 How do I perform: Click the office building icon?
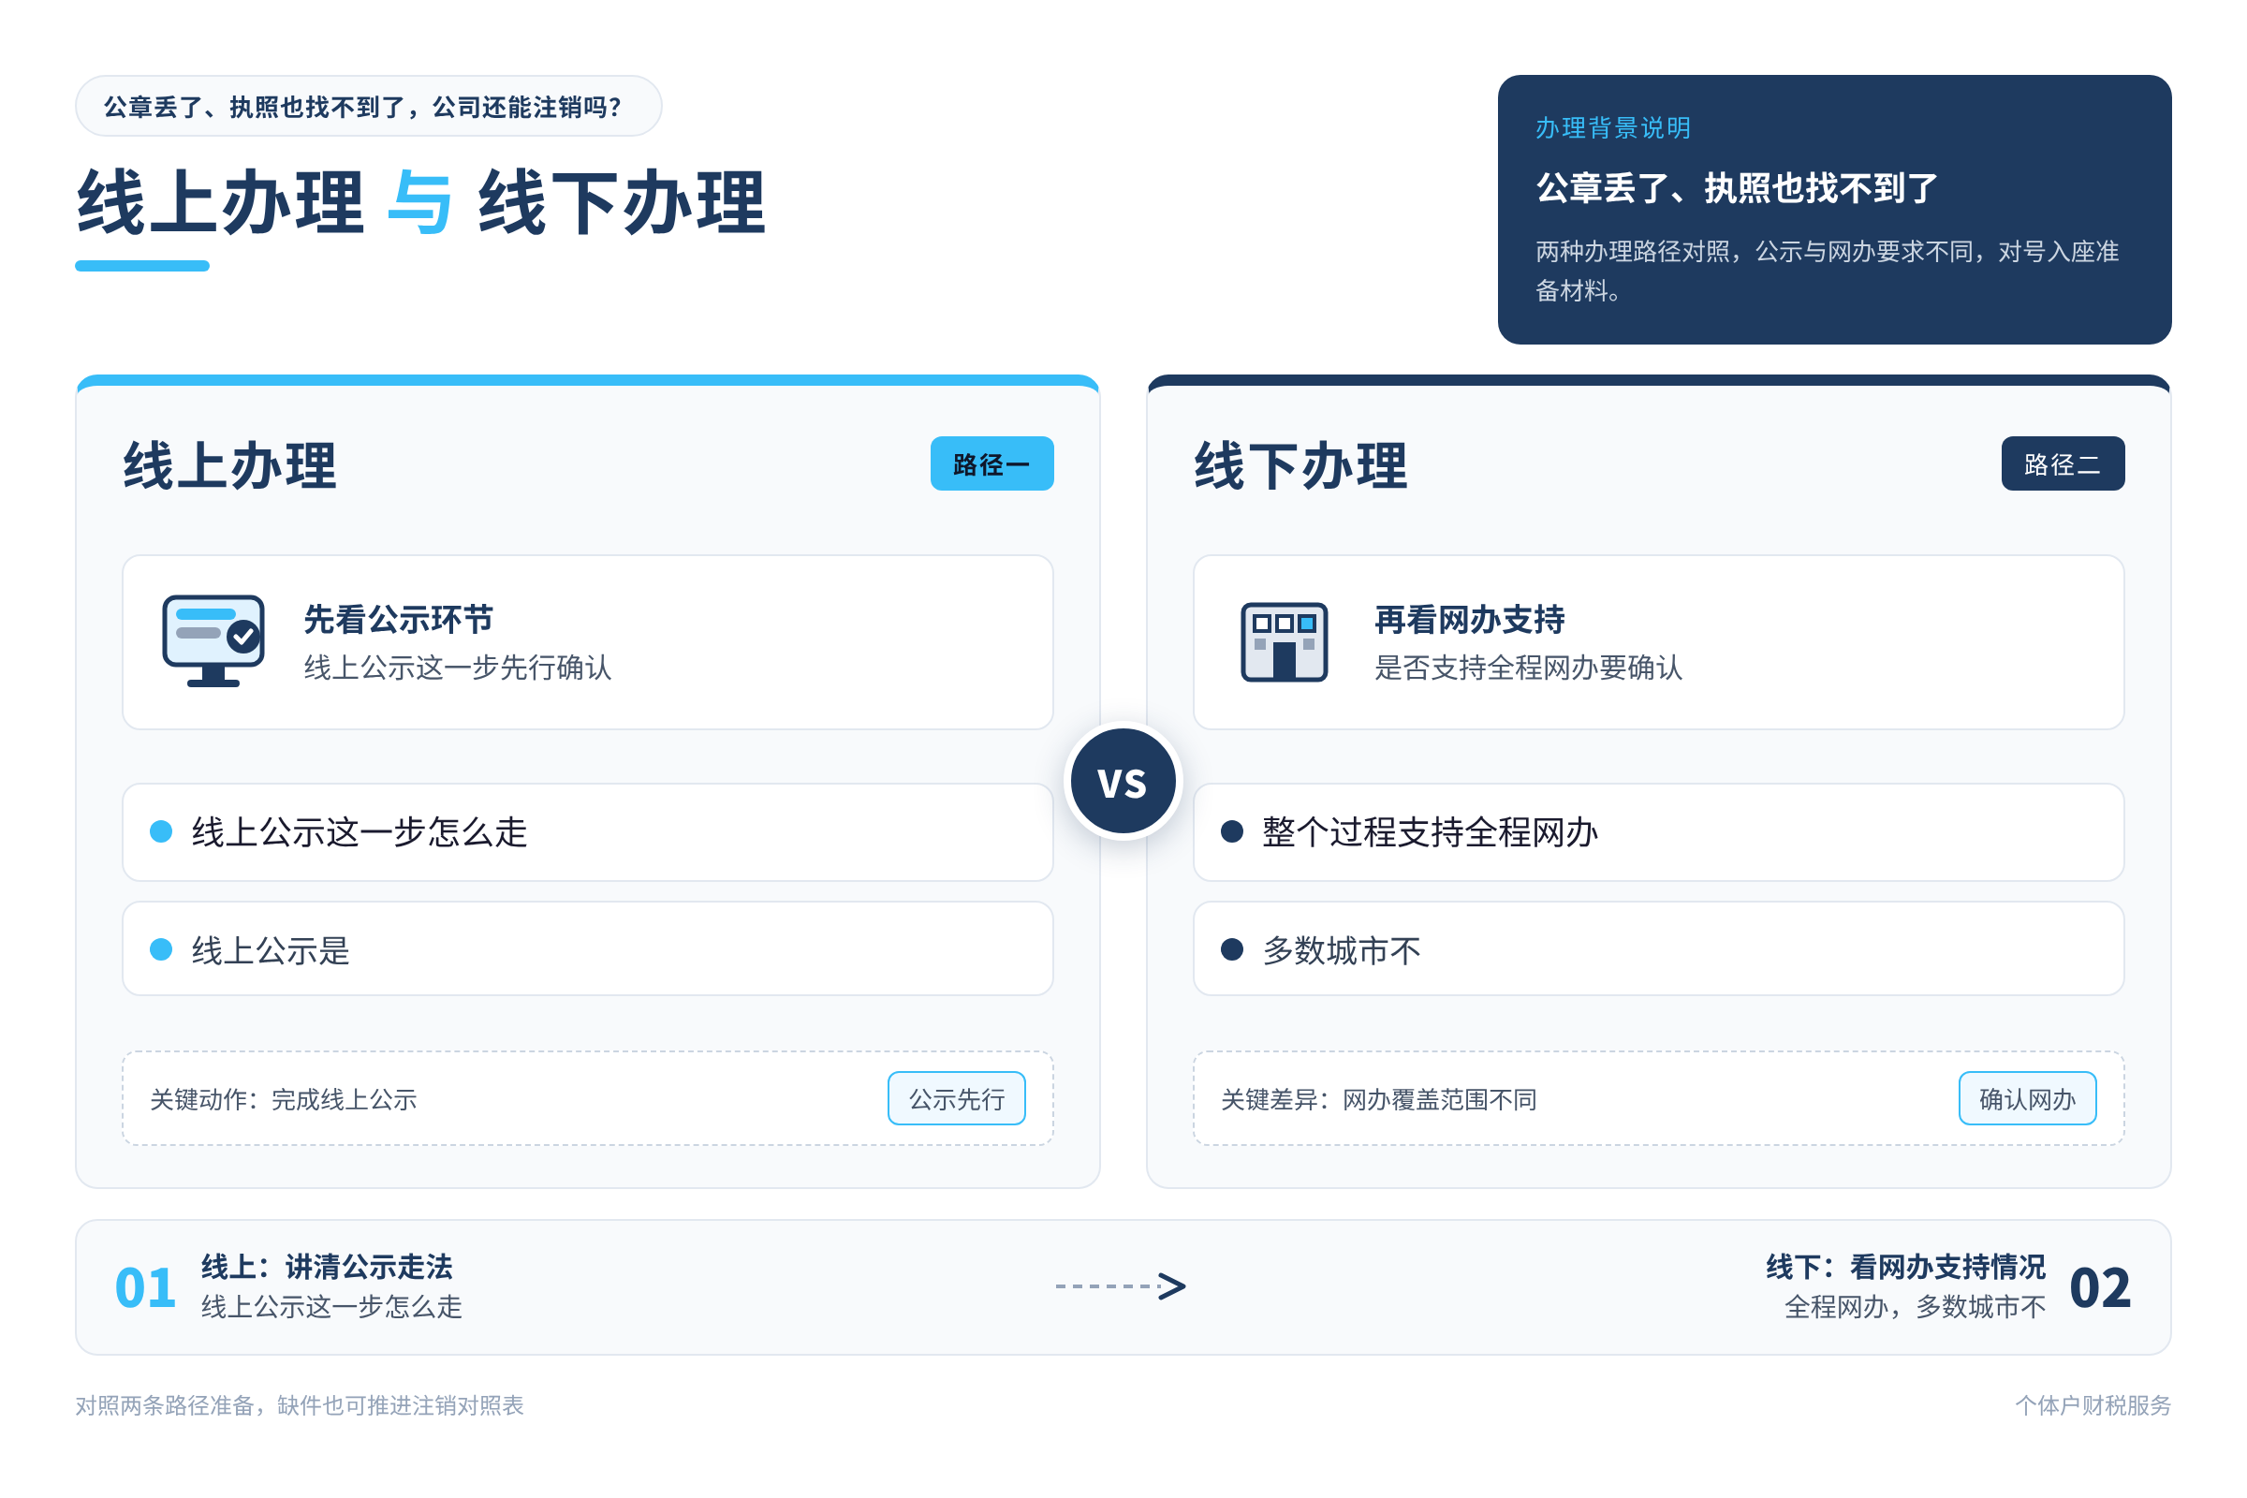[x=1284, y=641]
